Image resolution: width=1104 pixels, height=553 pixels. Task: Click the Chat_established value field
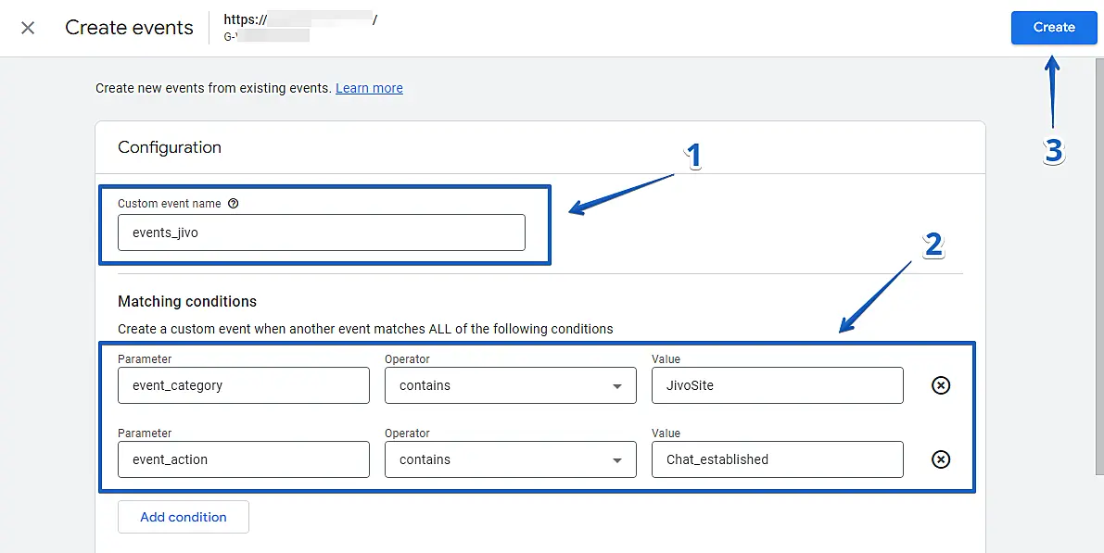coord(777,459)
